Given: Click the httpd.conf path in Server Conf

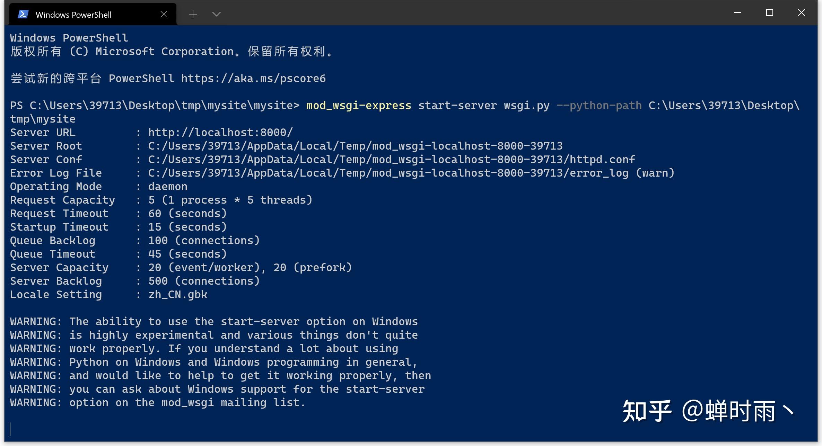Looking at the screenshot, I should 391,159.
